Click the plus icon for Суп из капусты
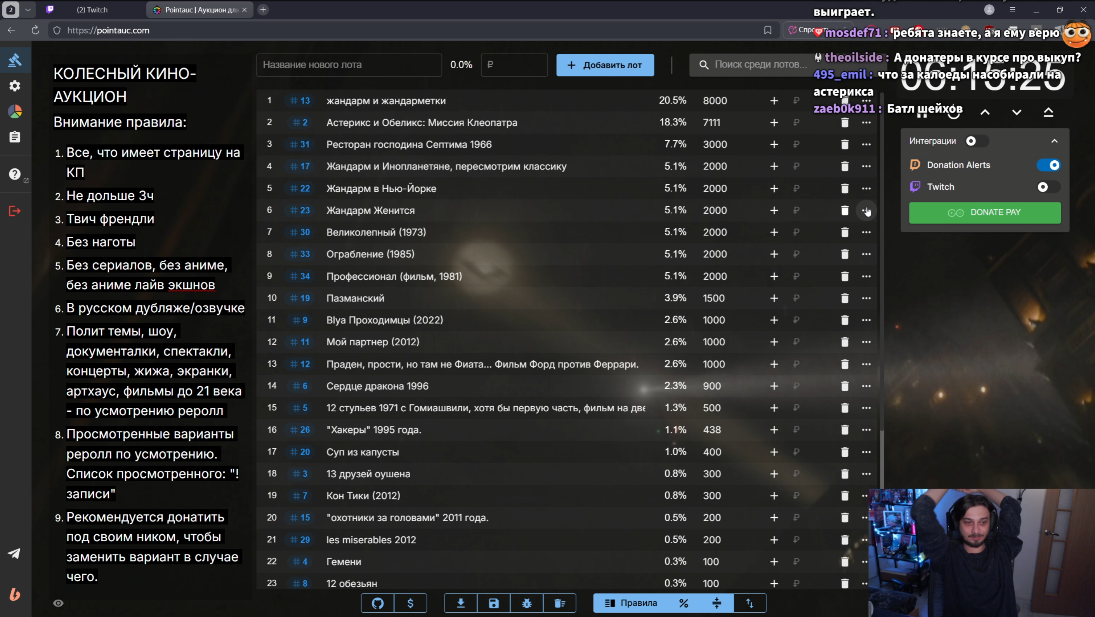 [774, 452]
